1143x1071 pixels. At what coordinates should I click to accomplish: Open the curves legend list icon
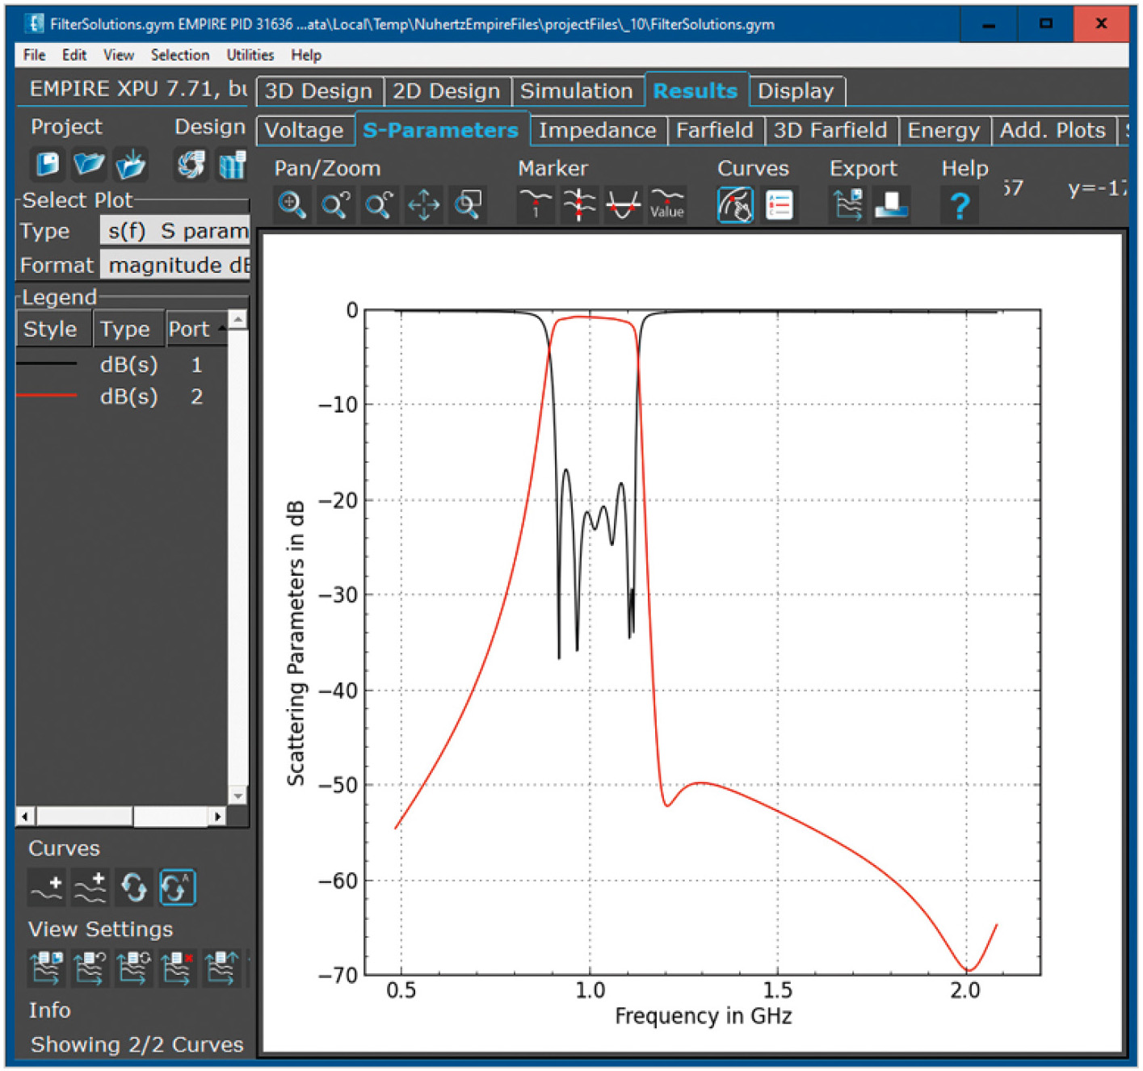[780, 204]
